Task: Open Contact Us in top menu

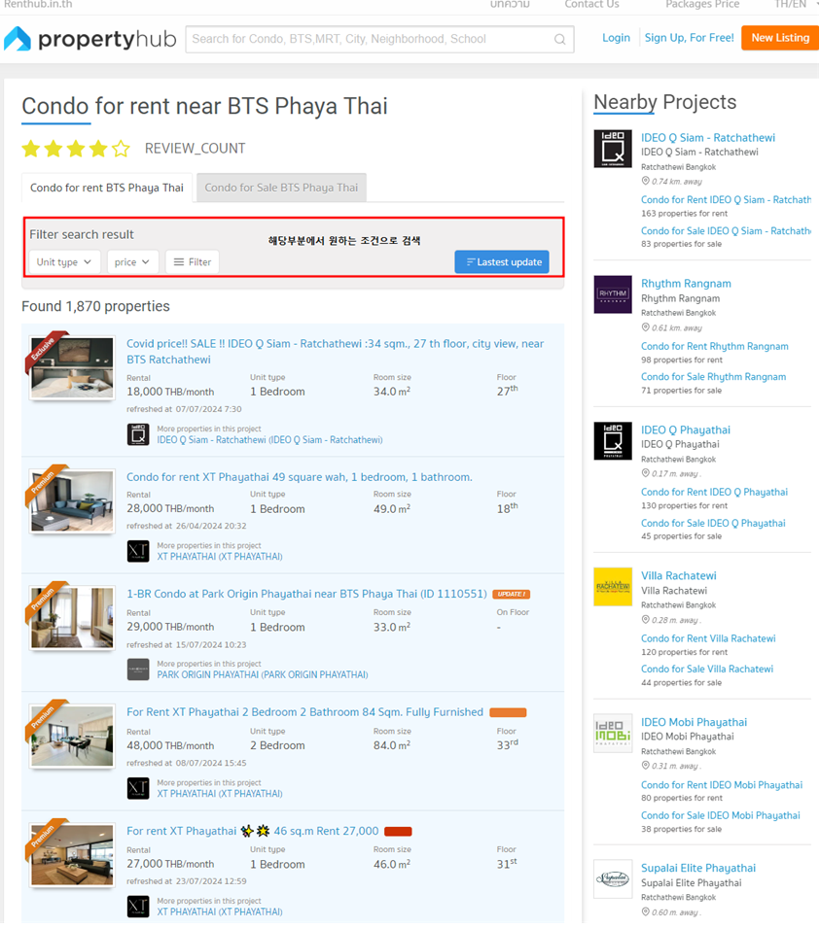Action: [x=591, y=5]
